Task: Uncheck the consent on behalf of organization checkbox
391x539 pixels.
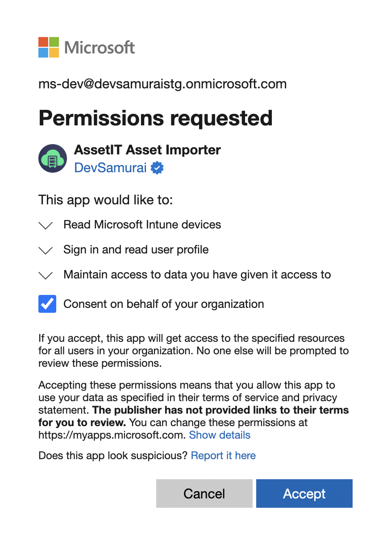Action: pyautogui.click(x=47, y=304)
